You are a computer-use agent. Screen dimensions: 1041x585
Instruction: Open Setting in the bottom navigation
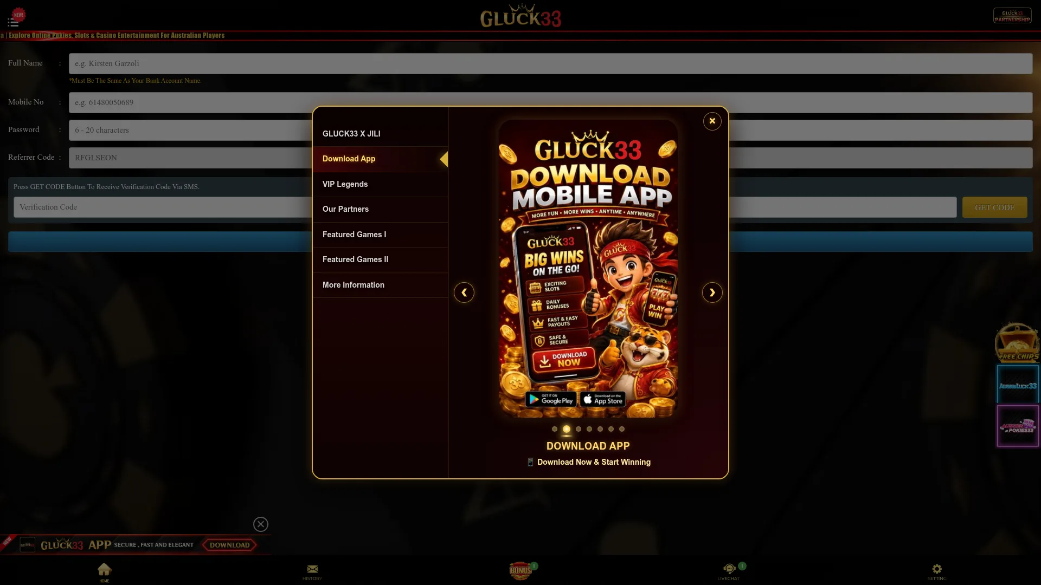click(937, 572)
